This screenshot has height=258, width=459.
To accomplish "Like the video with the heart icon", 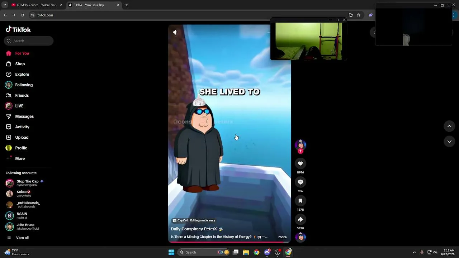I will [x=301, y=163].
